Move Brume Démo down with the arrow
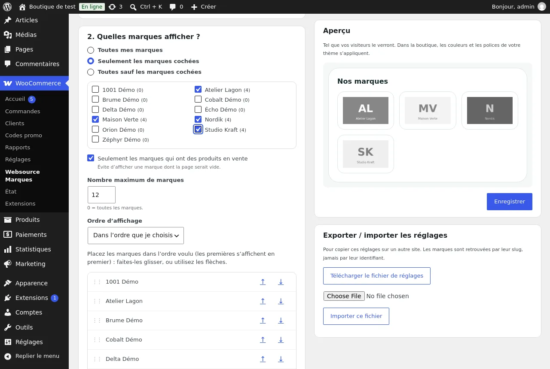Image resolution: width=550 pixels, height=369 pixels. coord(281,321)
